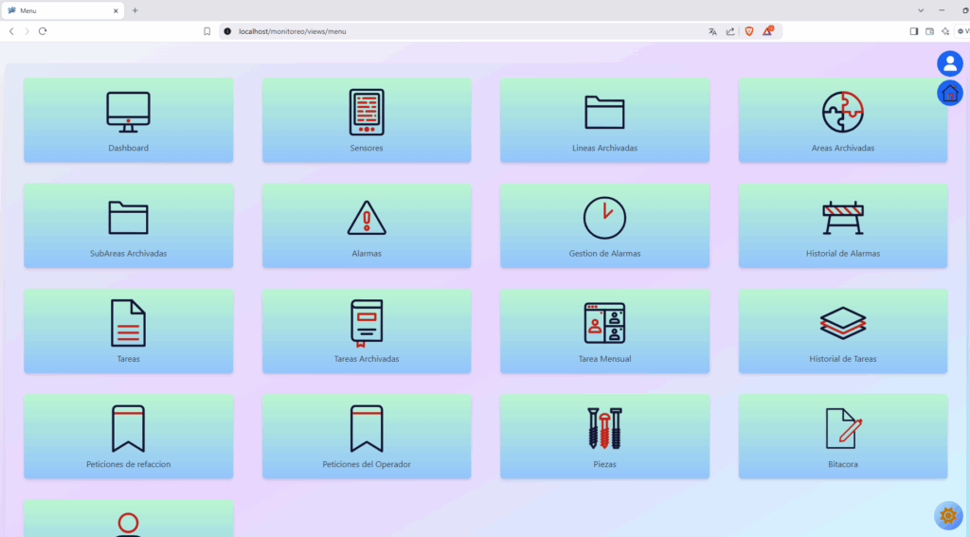Go to home via house button
Image resolution: width=970 pixels, height=537 pixels.
pos(949,93)
